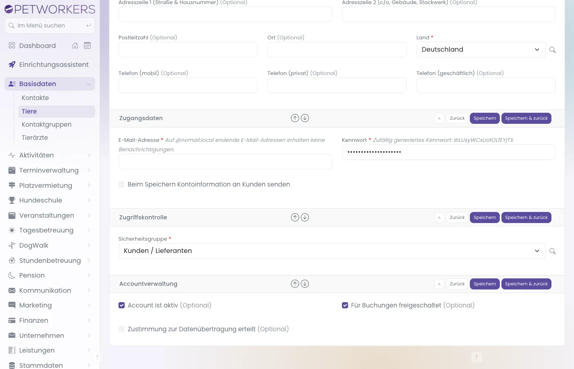The image size is (574, 369).
Task: Move Accountverwaltung section down with arrow icon
Action: (305, 284)
